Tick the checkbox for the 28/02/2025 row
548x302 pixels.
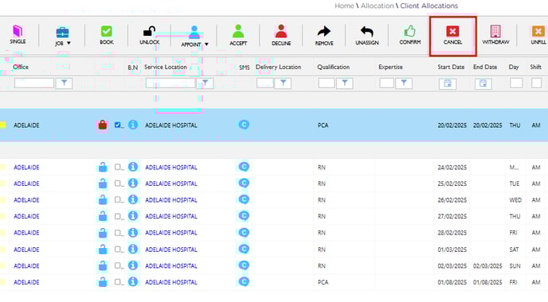click(117, 232)
